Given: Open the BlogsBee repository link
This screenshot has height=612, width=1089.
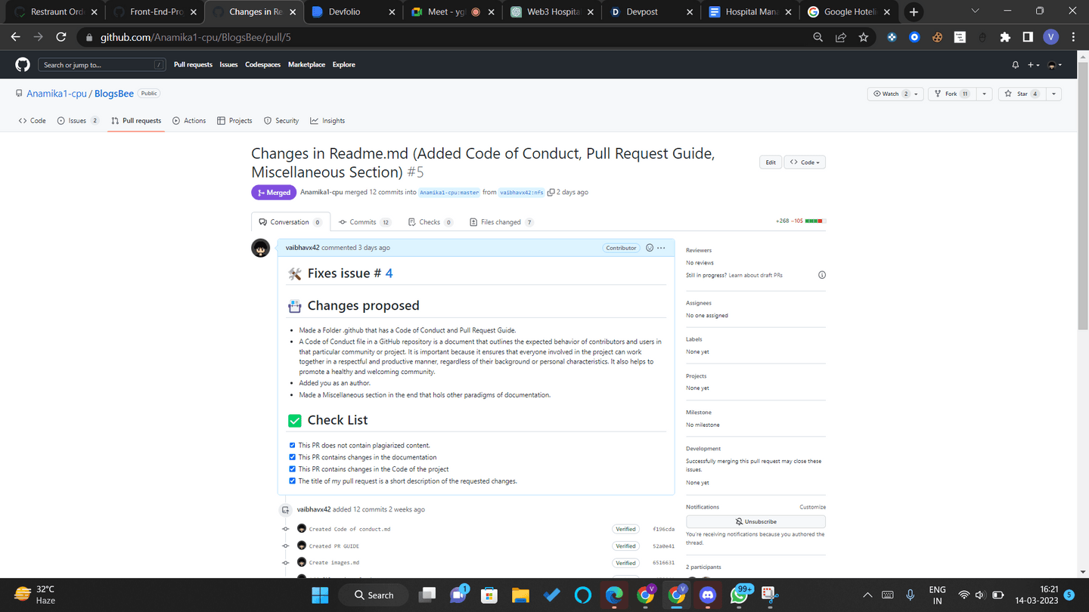Looking at the screenshot, I should click(x=114, y=94).
